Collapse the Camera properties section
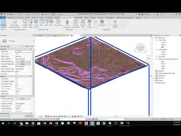 [x=31, y=96]
